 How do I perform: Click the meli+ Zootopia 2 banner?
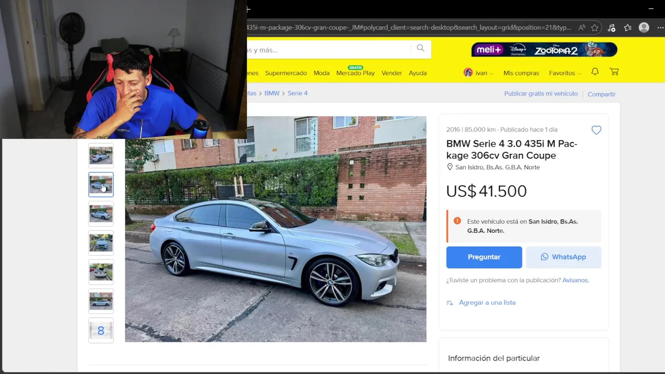click(544, 49)
